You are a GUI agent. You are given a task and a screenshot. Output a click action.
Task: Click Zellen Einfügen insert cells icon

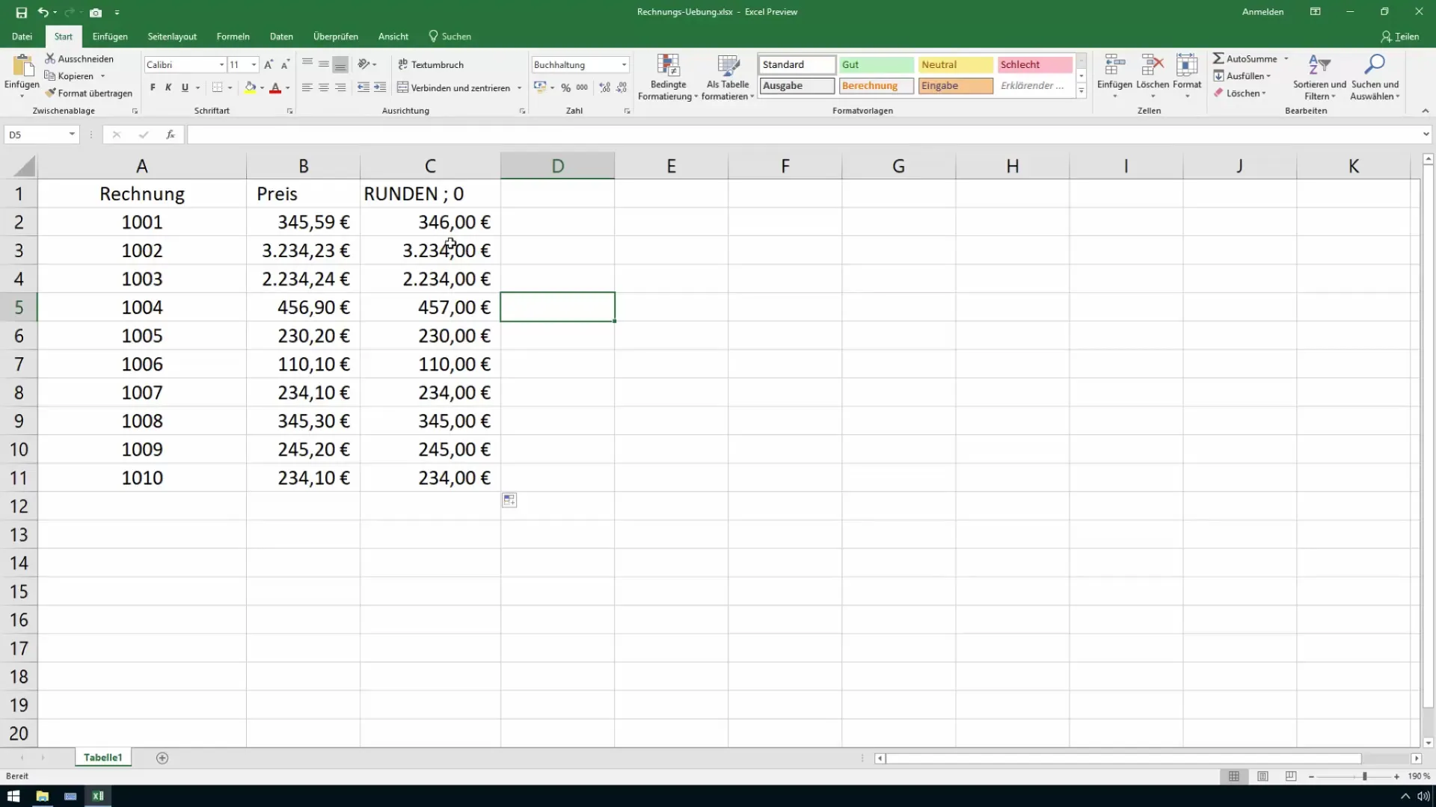1114,66
